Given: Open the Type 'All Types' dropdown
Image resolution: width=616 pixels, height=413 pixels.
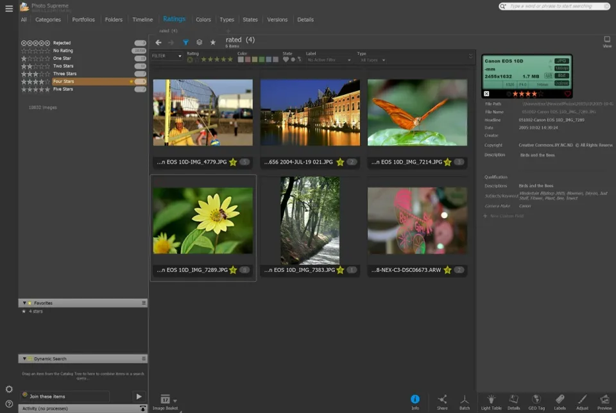Looking at the screenshot, I should pyautogui.click(x=372, y=60).
